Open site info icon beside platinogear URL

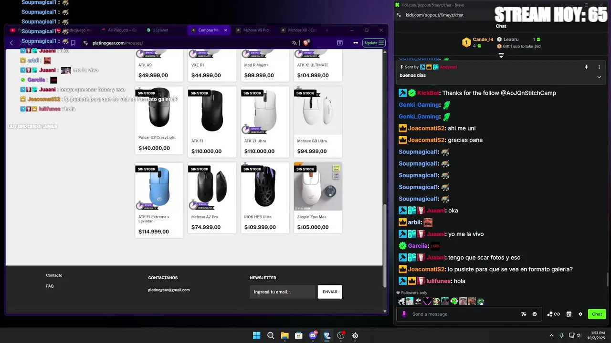tap(85, 43)
